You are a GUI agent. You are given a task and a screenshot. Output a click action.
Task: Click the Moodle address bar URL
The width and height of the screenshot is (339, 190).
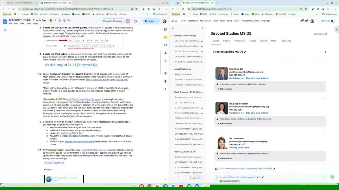212,9
